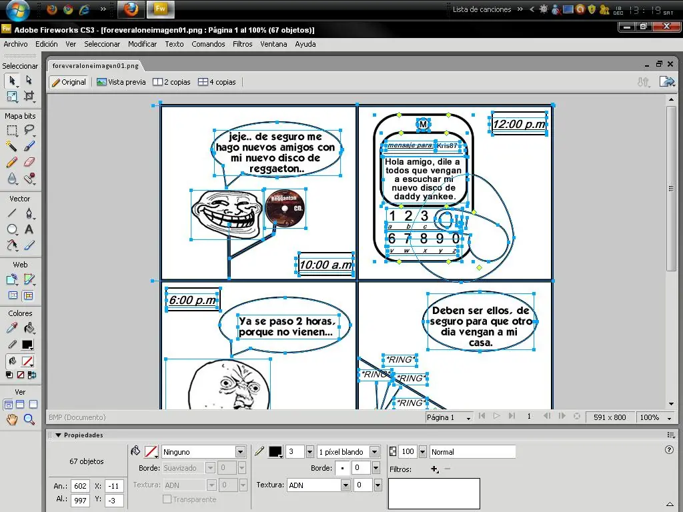This screenshot has width=683, height=512.
Task: Open the Filtros menu
Action: [242, 44]
